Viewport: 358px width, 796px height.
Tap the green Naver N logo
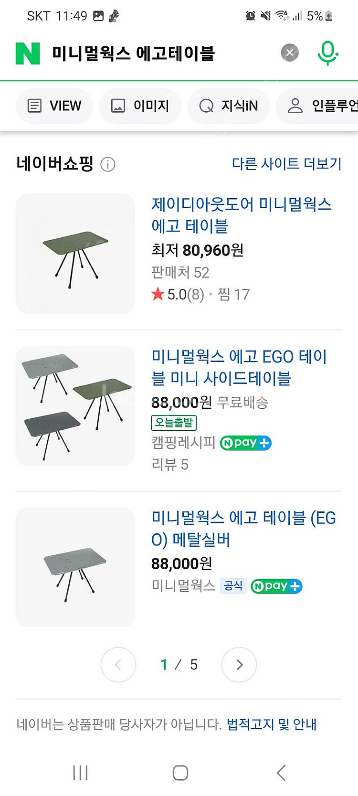pos(28,53)
